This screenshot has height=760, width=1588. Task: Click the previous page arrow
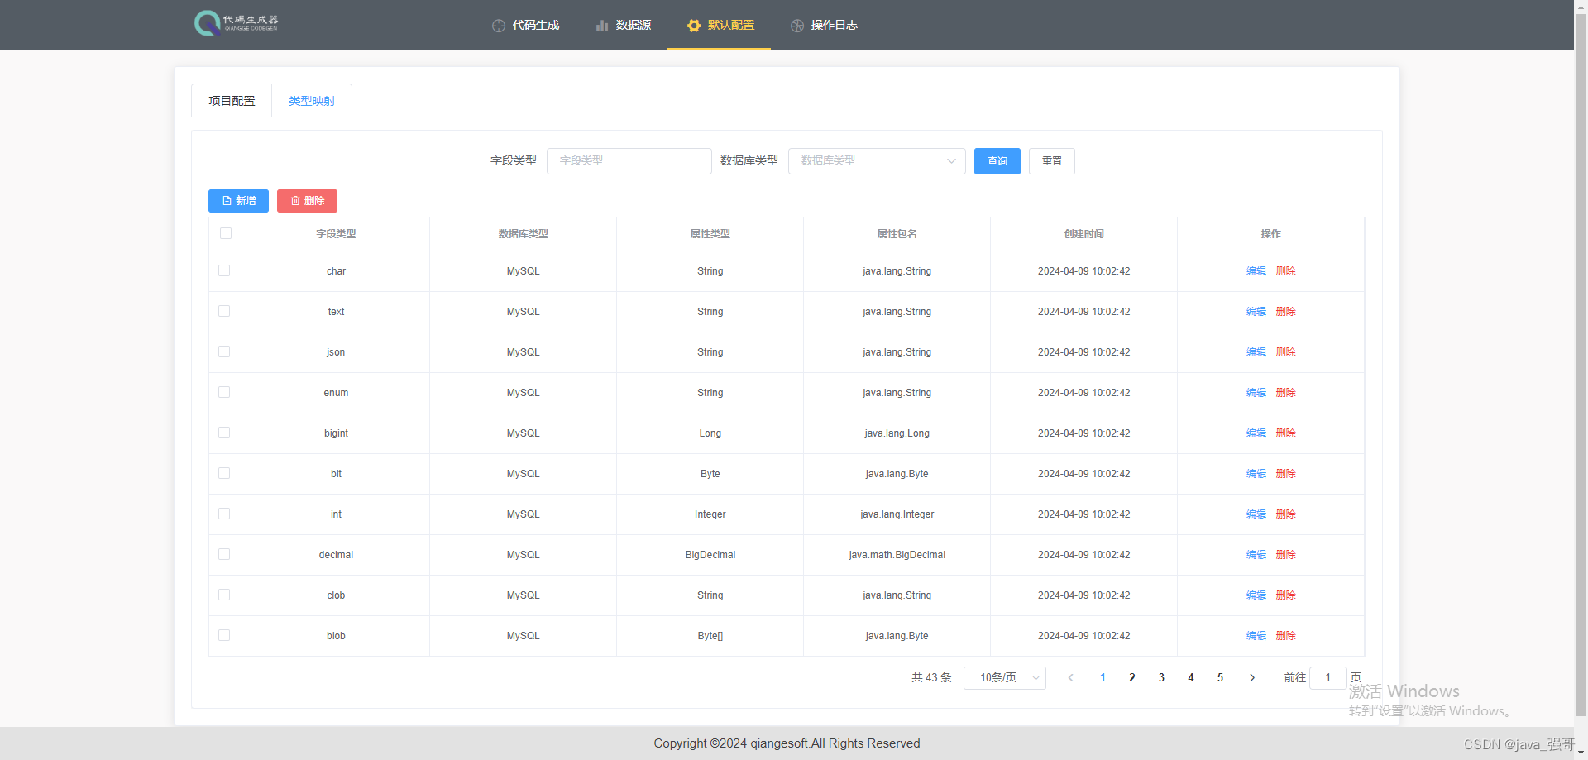[x=1070, y=678]
